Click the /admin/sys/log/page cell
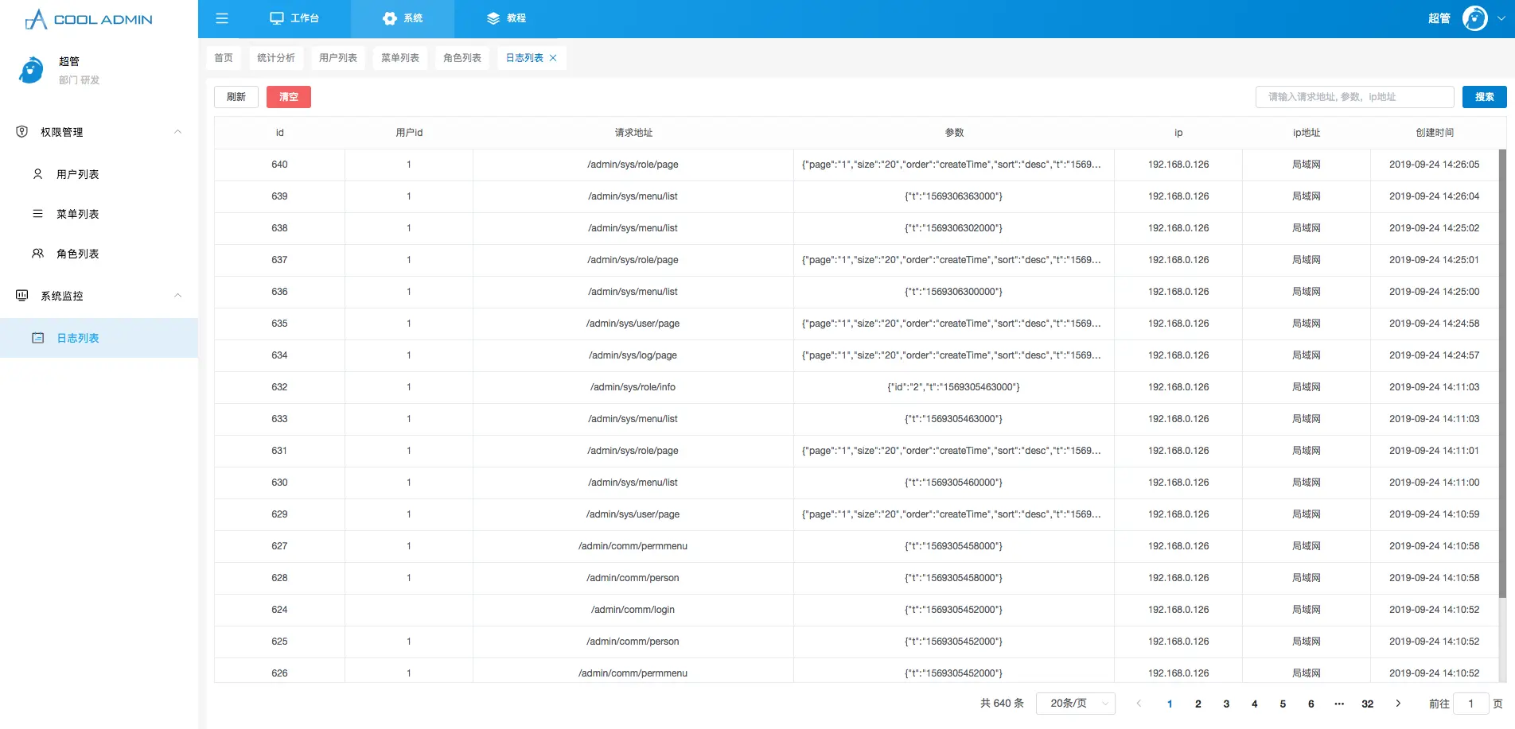The image size is (1515, 729). click(x=633, y=355)
